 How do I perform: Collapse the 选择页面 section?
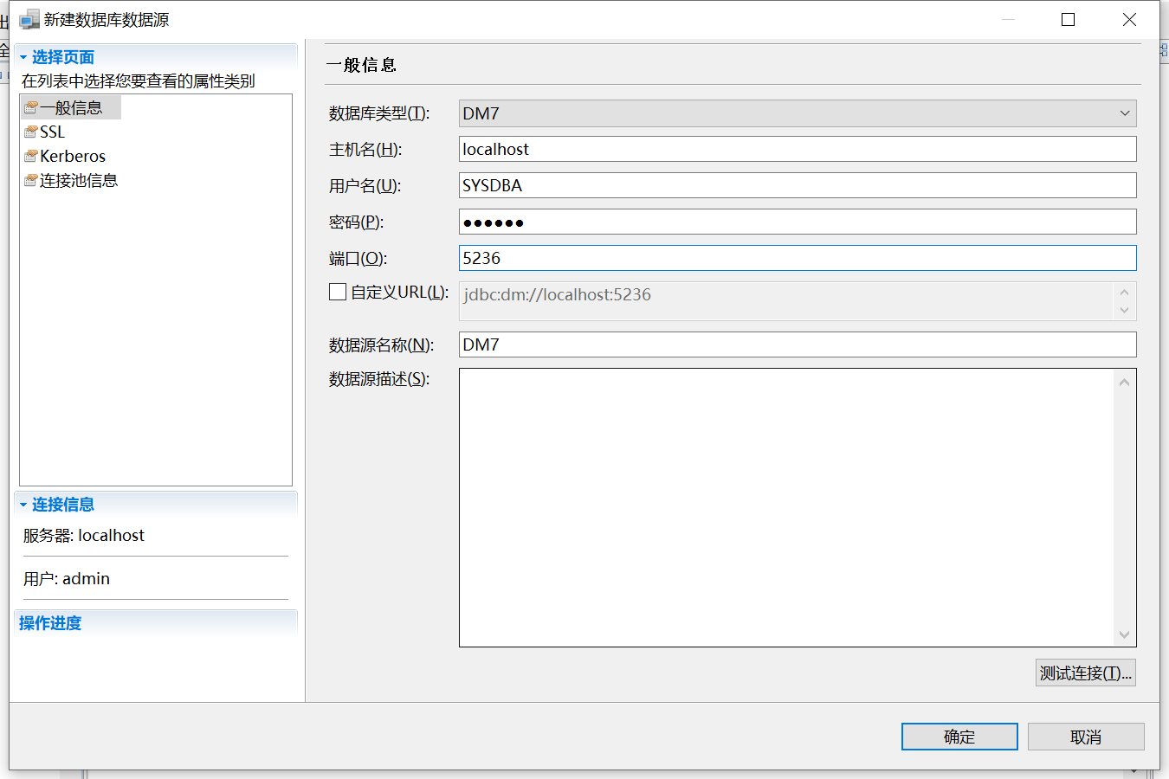[23, 57]
